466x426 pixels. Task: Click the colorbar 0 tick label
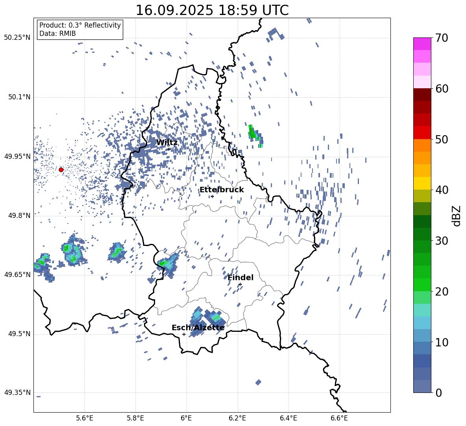438,393
